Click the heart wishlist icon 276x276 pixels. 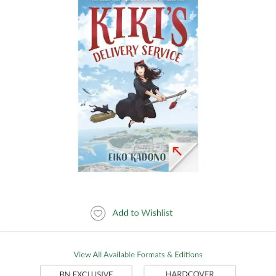pos(98,213)
